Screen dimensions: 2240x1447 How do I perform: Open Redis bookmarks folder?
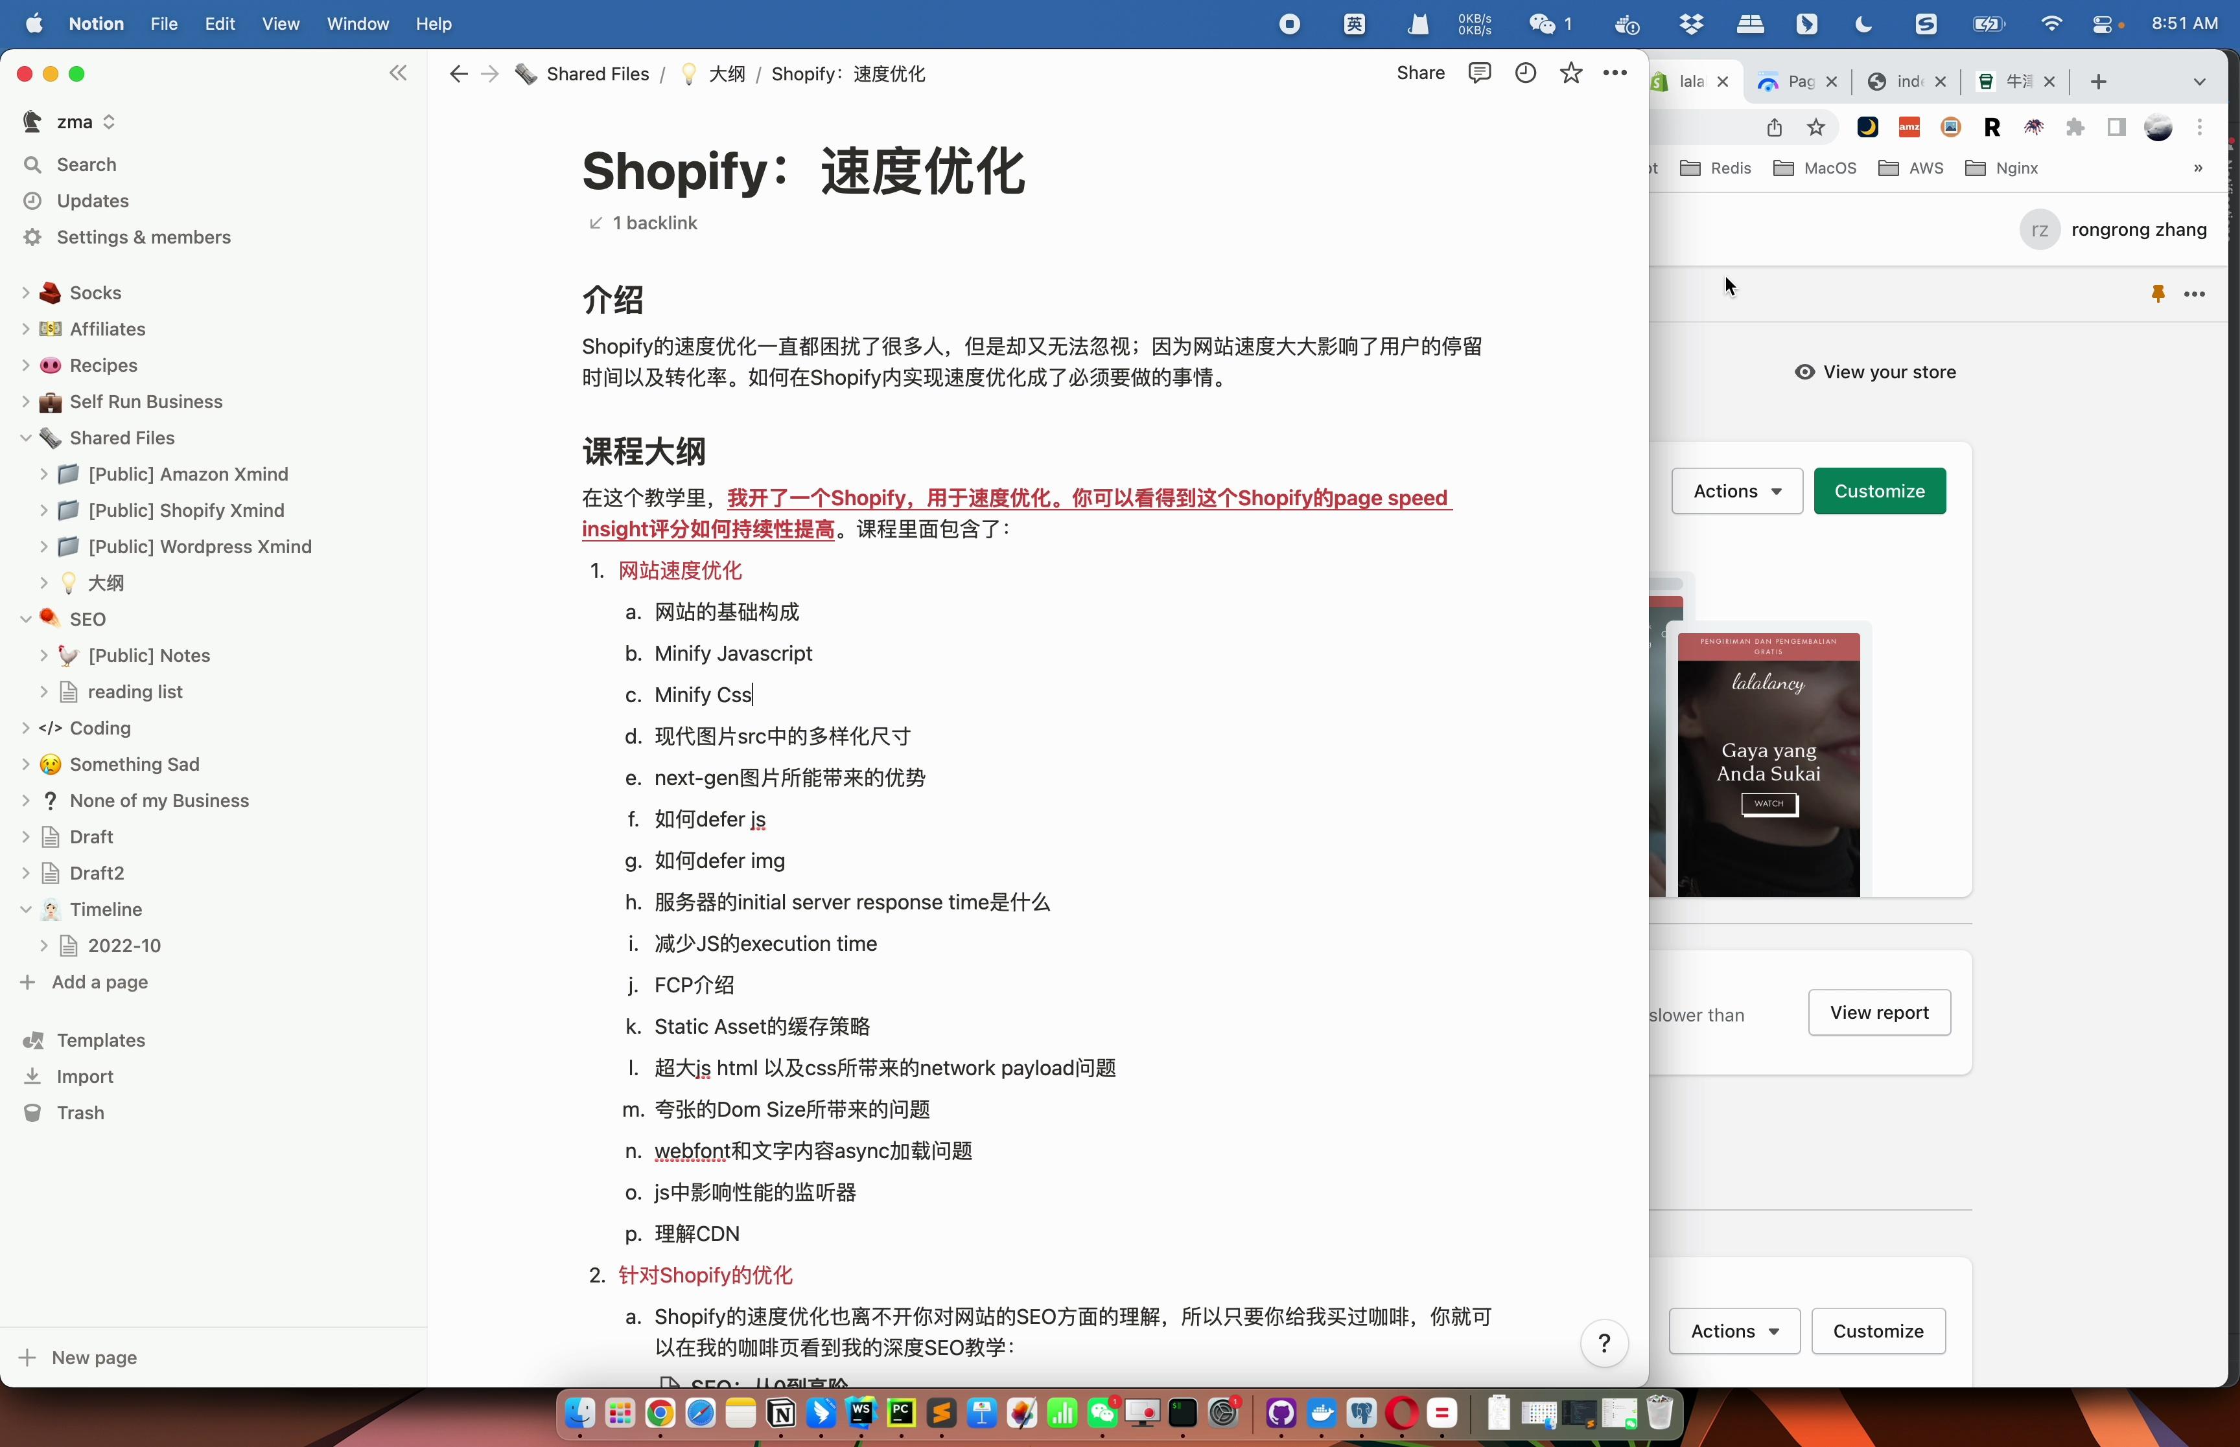[1716, 168]
